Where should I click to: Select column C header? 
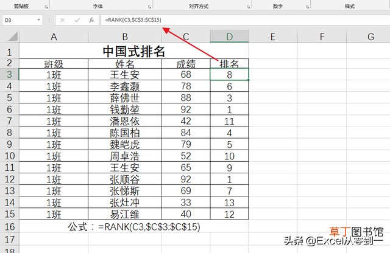[x=186, y=36]
